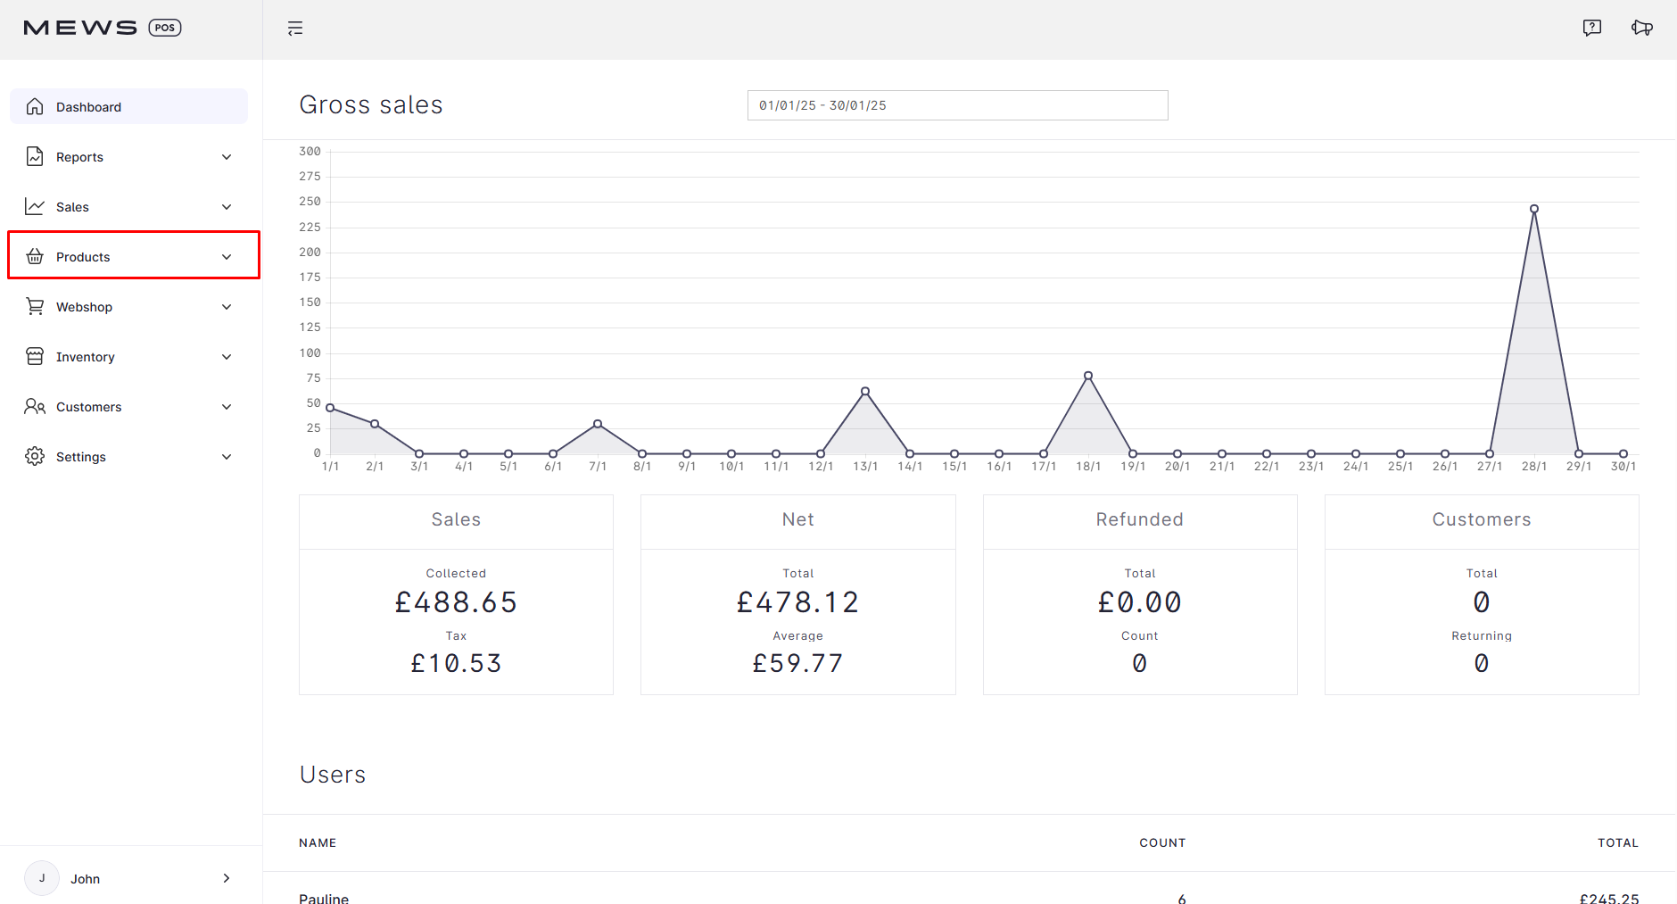Click the help question-mark icon
This screenshot has height=904, width=1677.
click(1592, 27)
